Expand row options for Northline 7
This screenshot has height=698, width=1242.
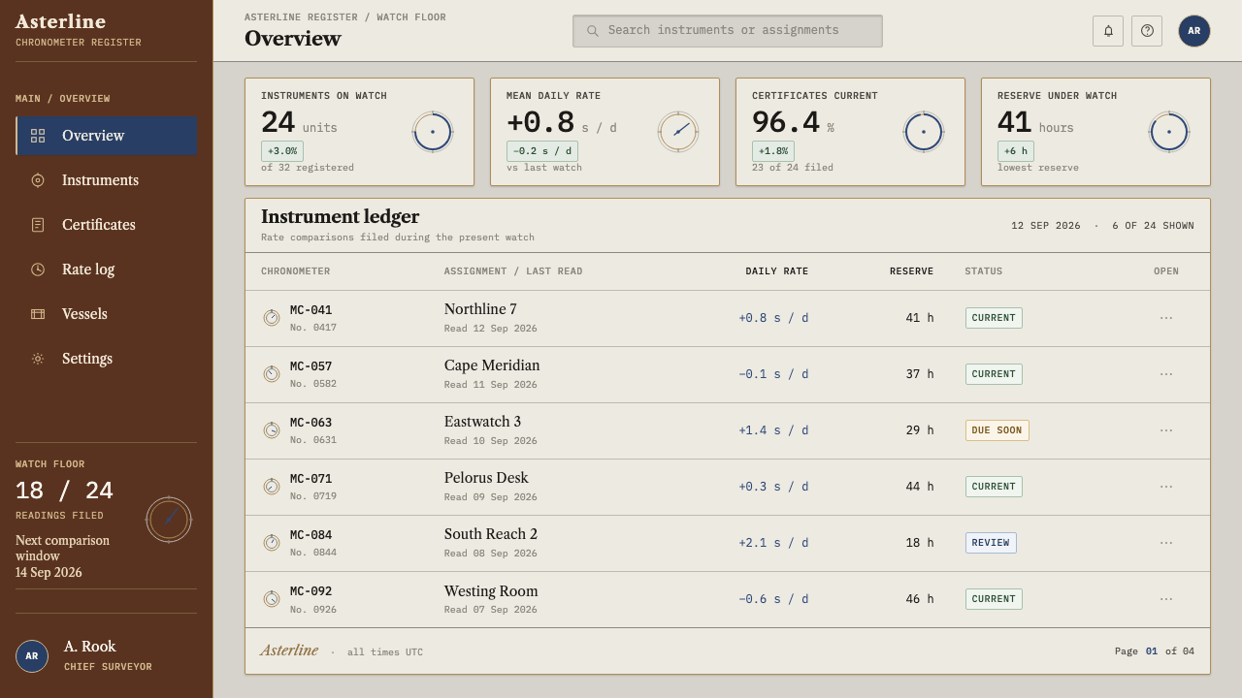click(x=1166, y=318)
